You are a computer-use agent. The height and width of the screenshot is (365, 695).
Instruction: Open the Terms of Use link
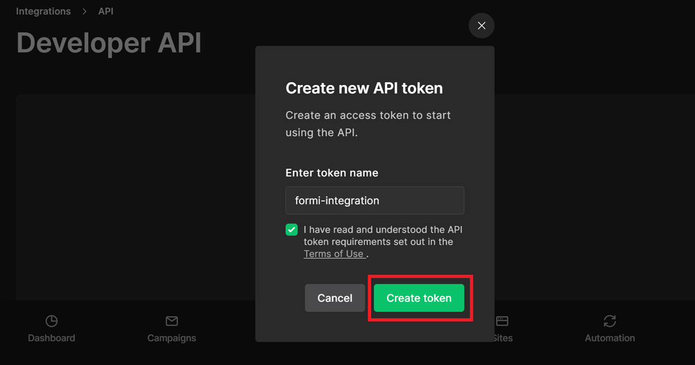click(334, 254)
